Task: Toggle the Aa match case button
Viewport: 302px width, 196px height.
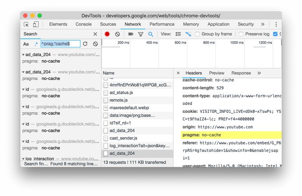Action: (x=26, y=44)
